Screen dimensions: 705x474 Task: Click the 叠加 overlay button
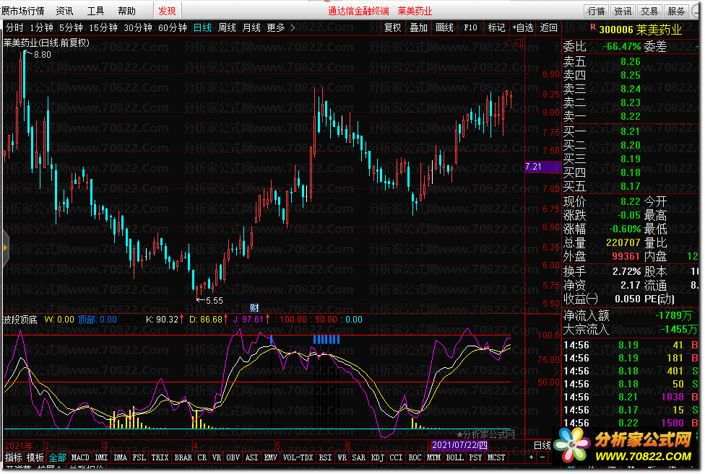tap(419, 28)
